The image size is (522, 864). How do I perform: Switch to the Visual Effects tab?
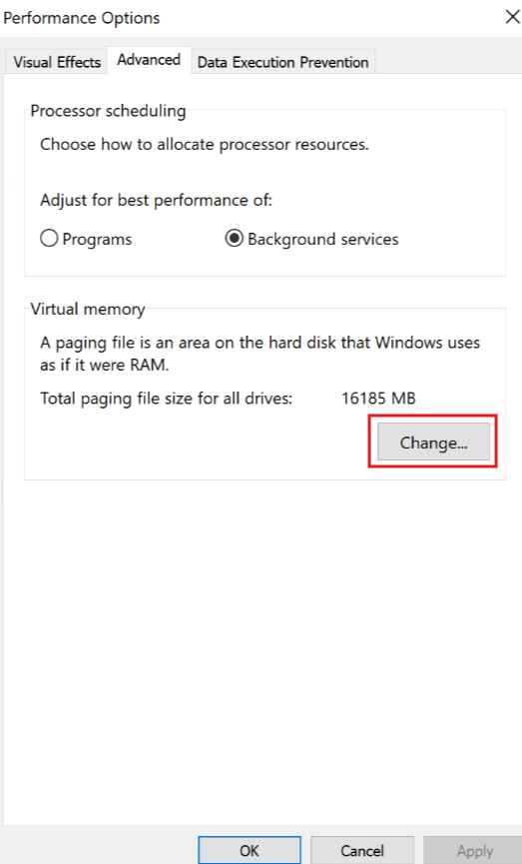57,62
